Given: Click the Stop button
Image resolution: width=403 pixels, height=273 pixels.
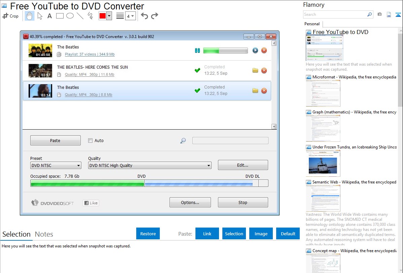Looking at the screenshot, I should 243,203.
